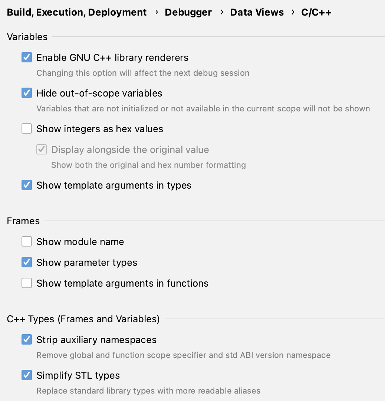Click the Frames section header

23,221
